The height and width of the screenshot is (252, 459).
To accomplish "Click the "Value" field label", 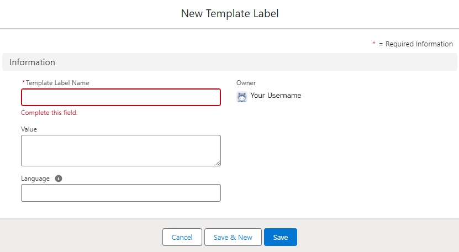I will (29, 129).
